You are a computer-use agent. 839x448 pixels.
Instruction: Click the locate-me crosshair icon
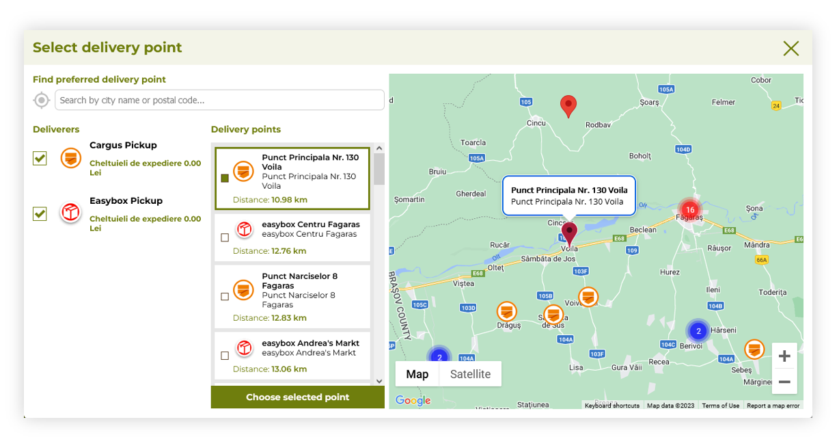tap(42, 101)
